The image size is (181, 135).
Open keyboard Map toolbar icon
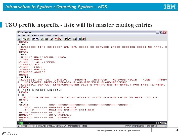tap(51, 39)
